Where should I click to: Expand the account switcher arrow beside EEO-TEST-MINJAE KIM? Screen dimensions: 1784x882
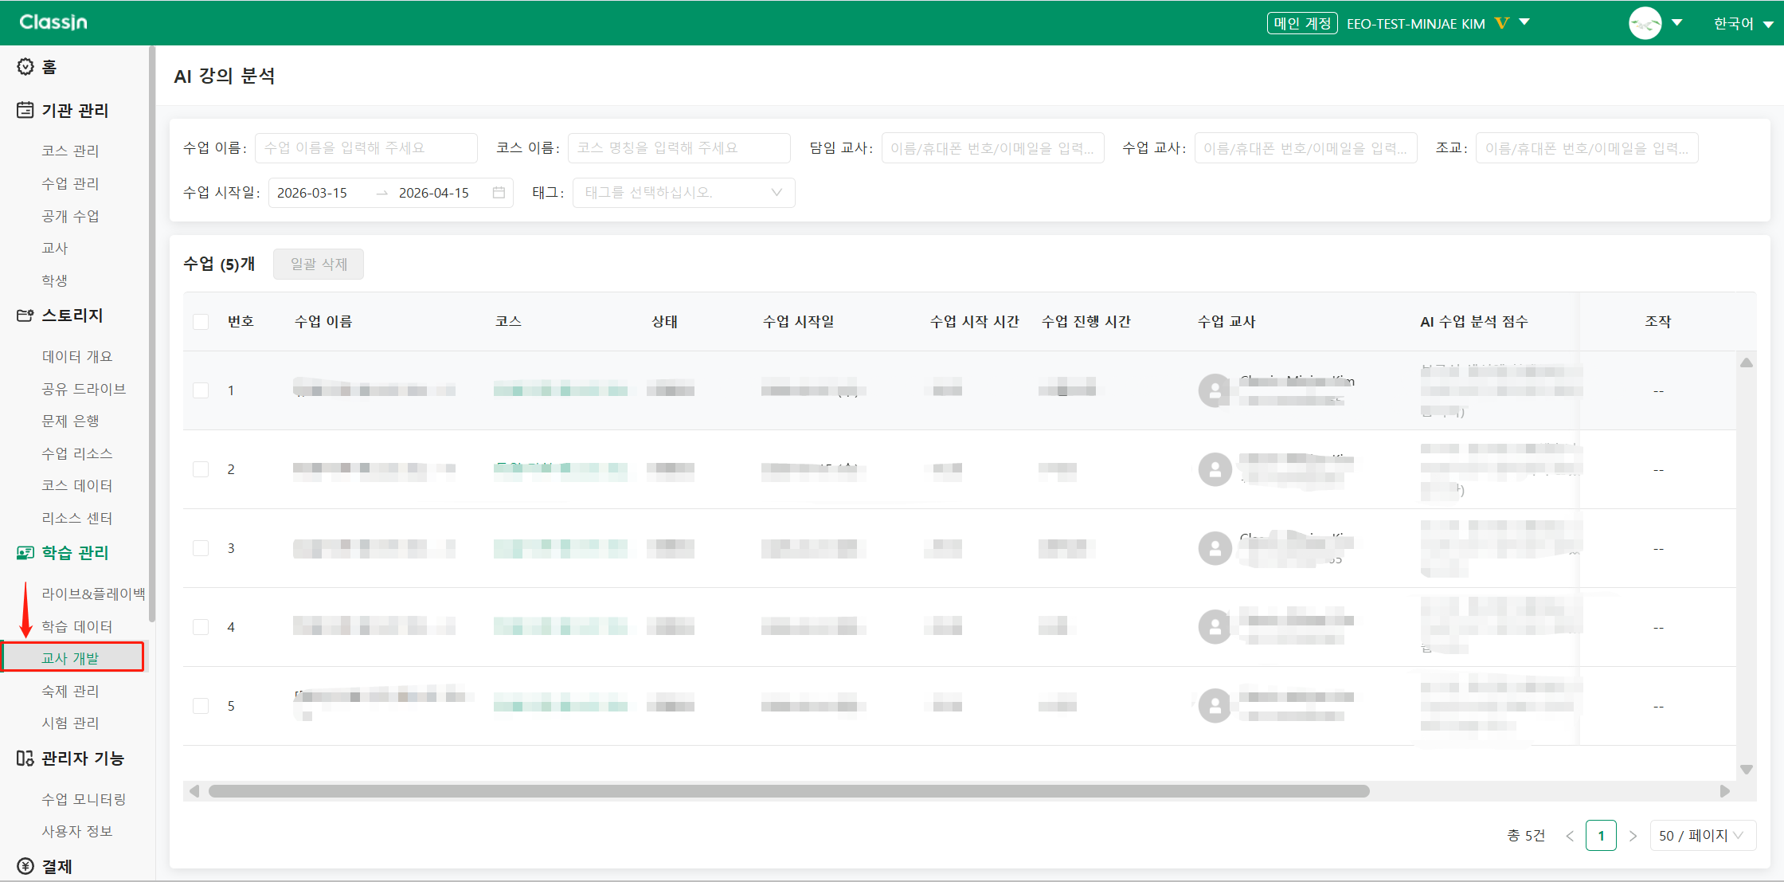[1525, 22]
